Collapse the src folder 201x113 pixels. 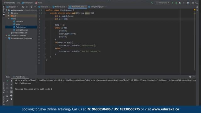pos(9,19)
